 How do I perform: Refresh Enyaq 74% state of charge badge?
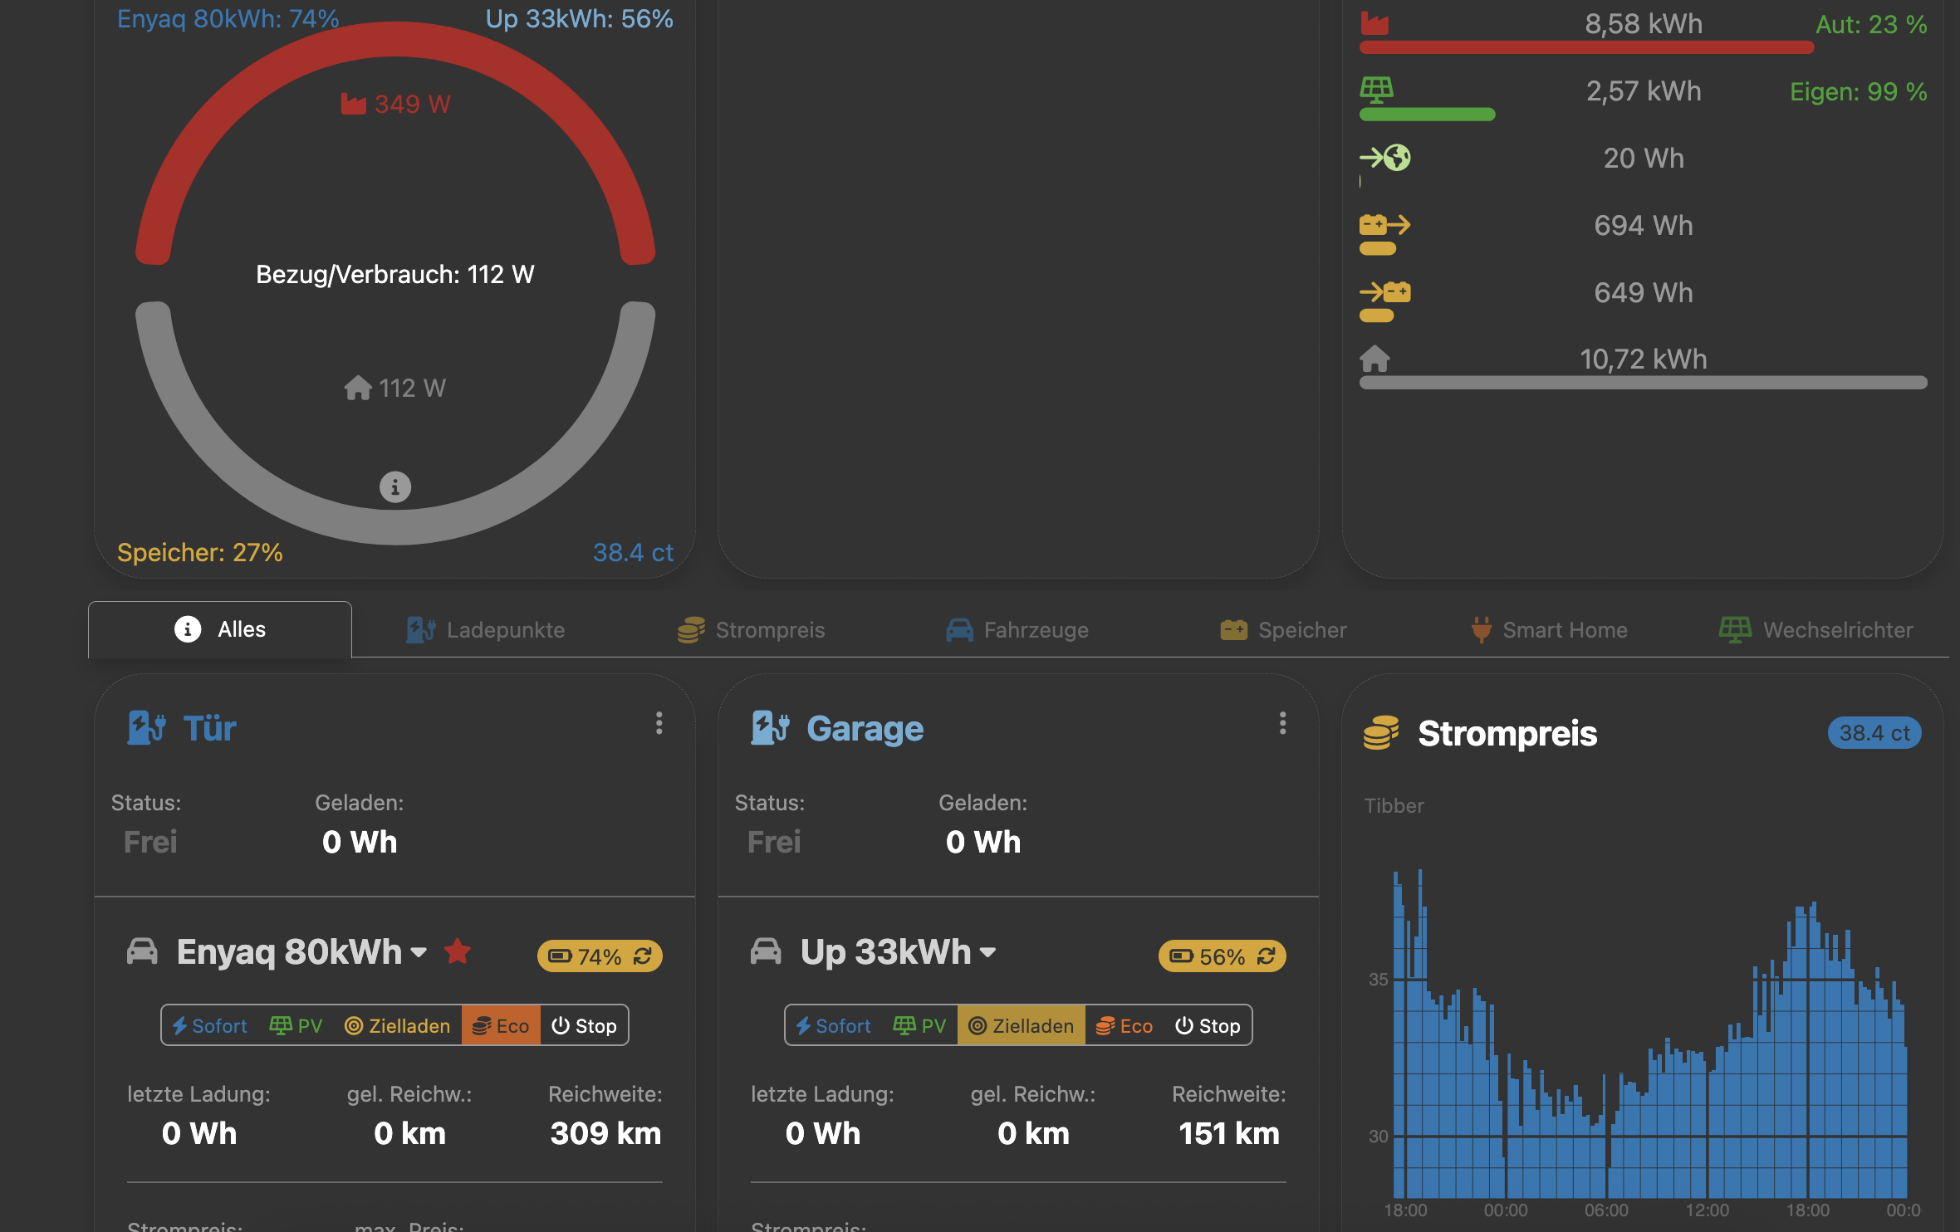tap(643, 956)
